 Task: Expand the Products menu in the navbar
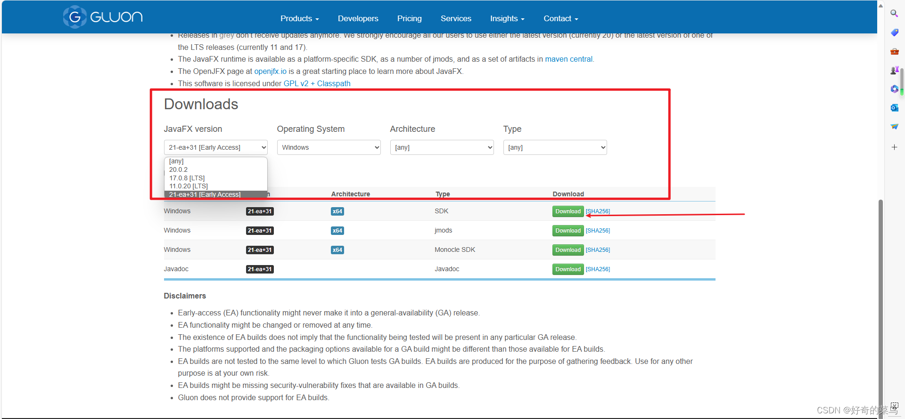point(300,18)
